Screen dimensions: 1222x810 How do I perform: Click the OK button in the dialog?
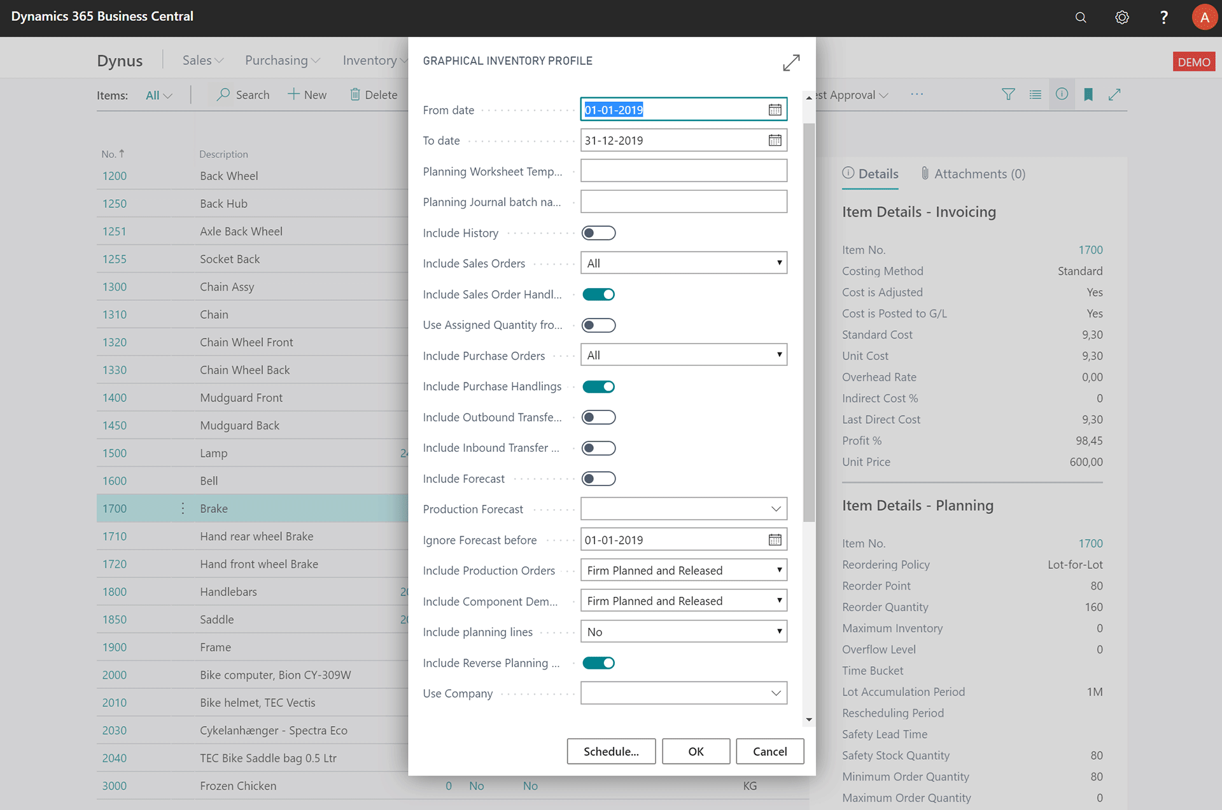(696, 751)
